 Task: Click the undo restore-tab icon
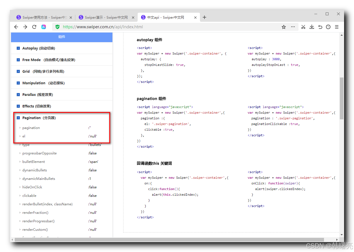pyautogui.click(x=320, y=27)
